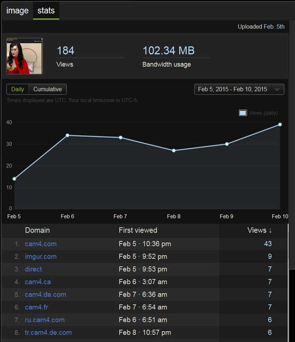Viewport: 295px width, 342px height.
Task: Click the 9 views value for imgur.com
Action: [270, 256]
